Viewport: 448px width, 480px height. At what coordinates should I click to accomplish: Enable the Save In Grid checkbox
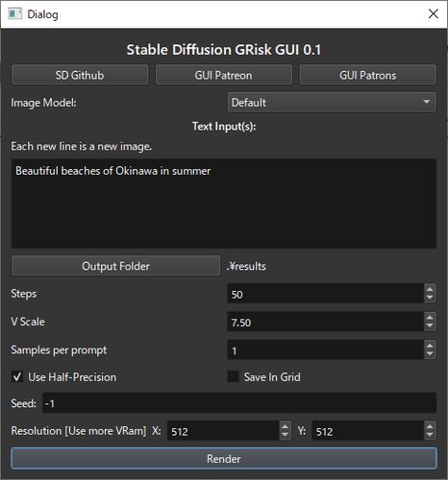tap(233, 376)
